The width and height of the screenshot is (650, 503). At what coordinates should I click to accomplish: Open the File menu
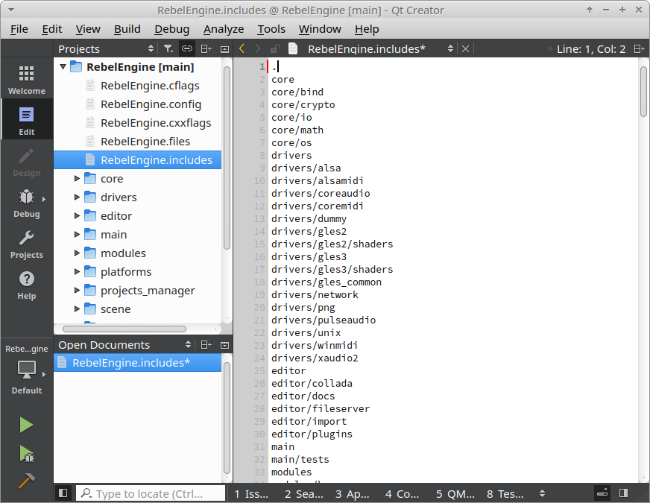pyautogui.click(x=19, y=29)
